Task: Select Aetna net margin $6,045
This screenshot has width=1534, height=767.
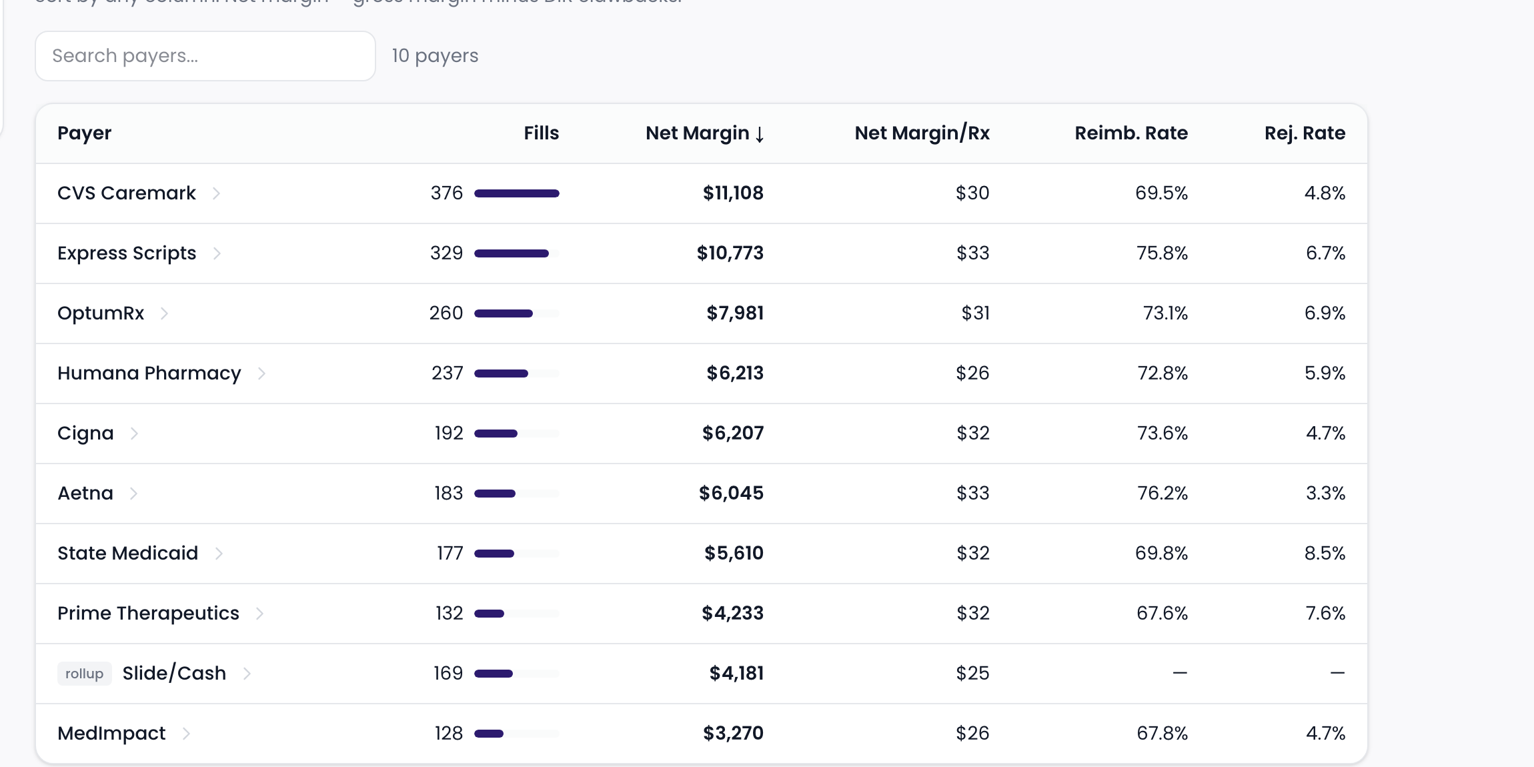Action: (732, 494)
